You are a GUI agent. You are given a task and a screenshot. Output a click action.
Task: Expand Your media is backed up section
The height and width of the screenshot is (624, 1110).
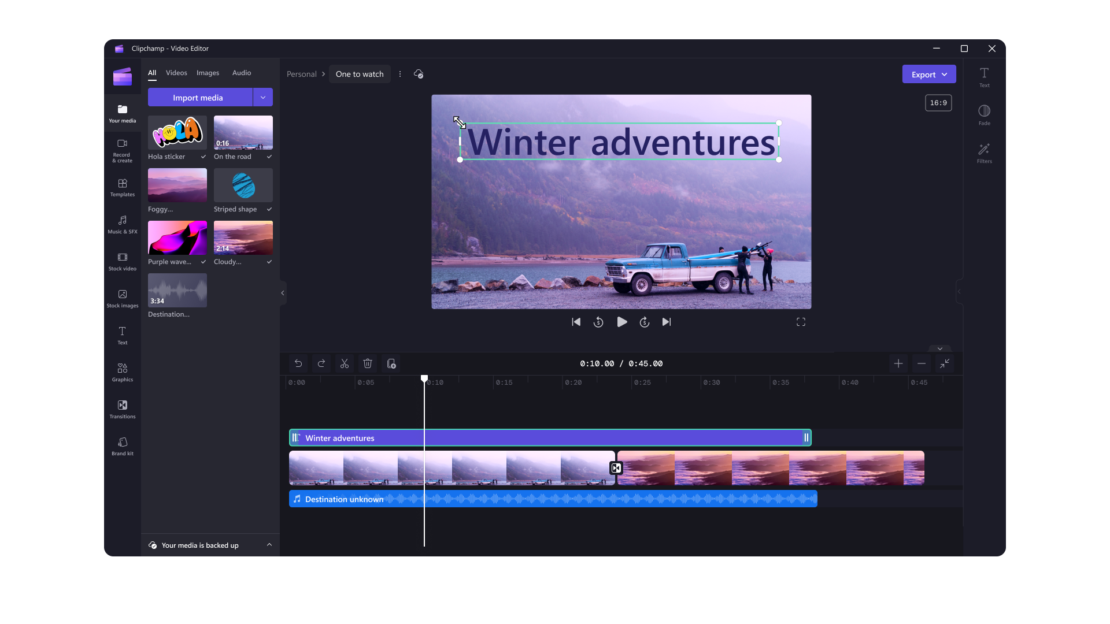tap(269, 545)
